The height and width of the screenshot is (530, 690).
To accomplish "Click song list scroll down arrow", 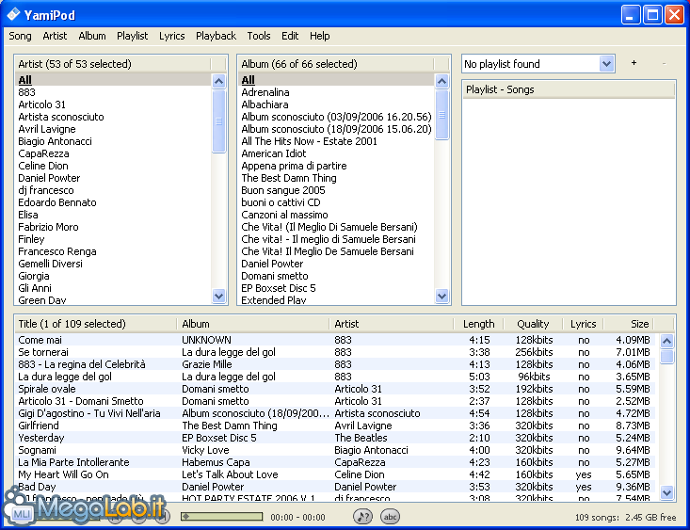I will click(x=667, y=492).
